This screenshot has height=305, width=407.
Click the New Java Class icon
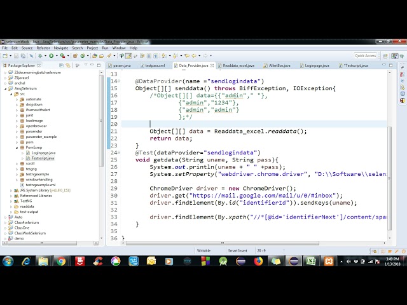click(x=83, y=56)
